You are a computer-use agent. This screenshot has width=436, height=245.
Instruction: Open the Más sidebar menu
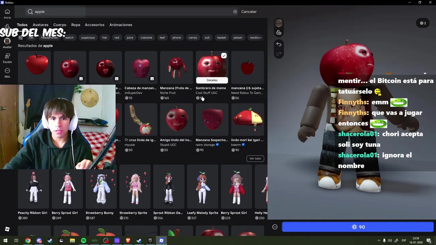coord(7,73)
